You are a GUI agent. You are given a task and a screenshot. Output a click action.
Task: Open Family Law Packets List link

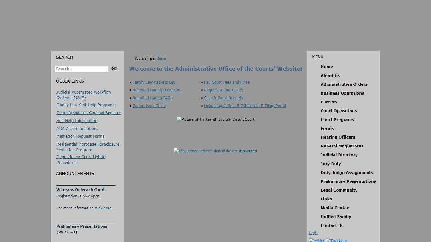point(154,82)
